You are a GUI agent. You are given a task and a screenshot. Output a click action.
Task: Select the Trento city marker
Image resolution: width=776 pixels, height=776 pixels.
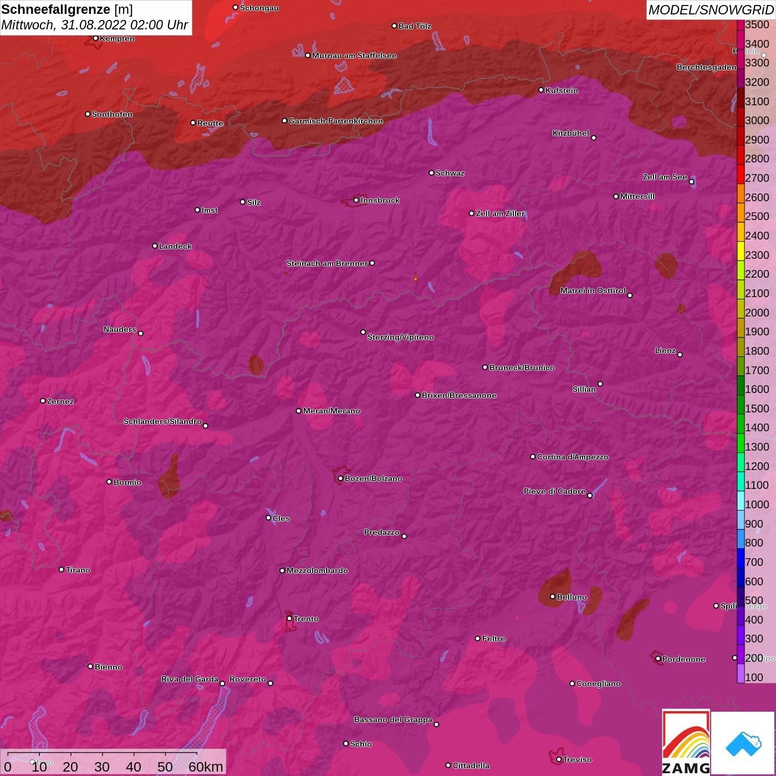point(289,619)
